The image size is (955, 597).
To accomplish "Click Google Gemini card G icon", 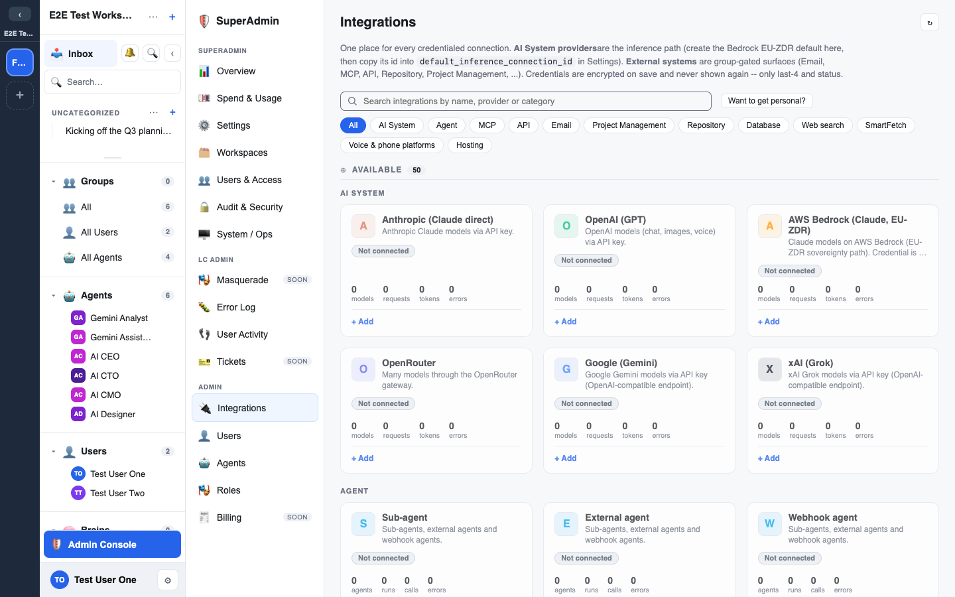I will coord(566,369).
